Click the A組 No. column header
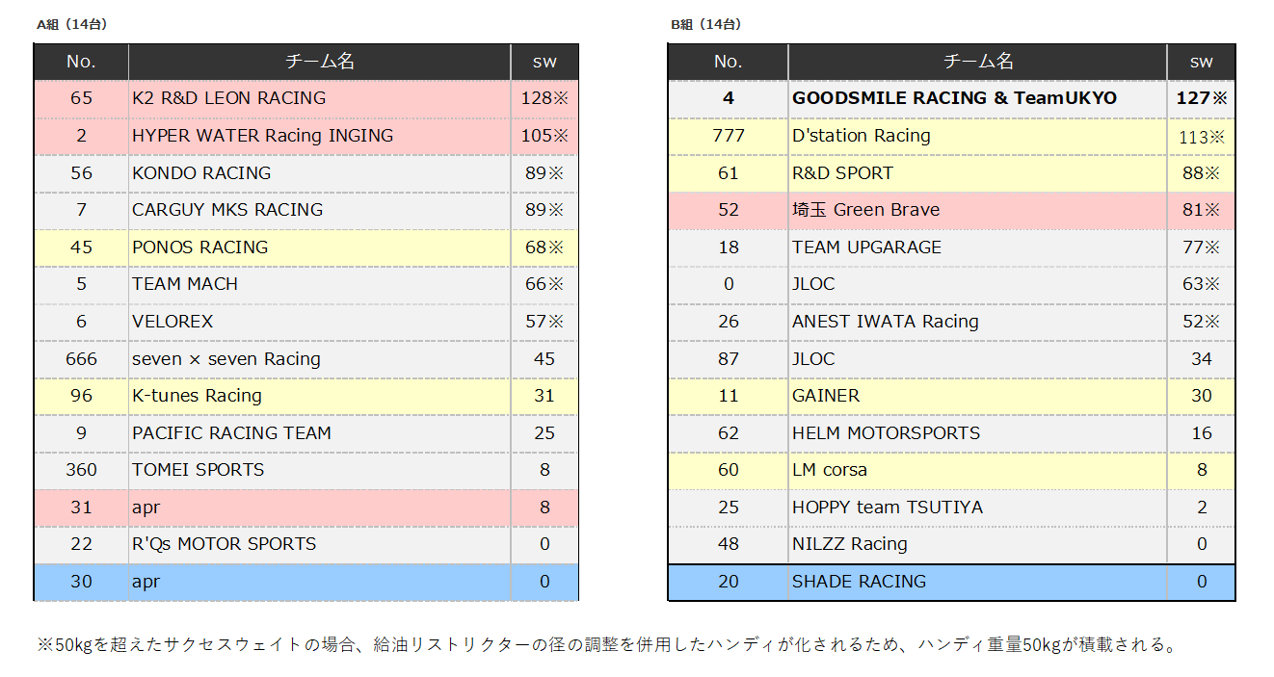 pyautogui.click(x=81, y=62)
